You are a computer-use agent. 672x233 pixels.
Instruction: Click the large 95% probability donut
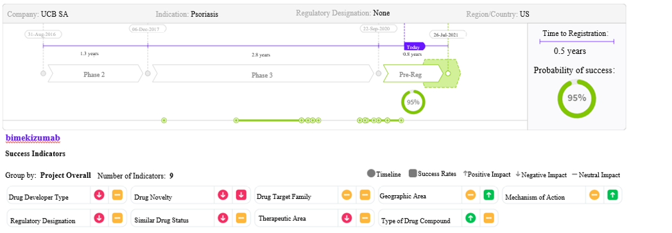click(x=577, y=98)
